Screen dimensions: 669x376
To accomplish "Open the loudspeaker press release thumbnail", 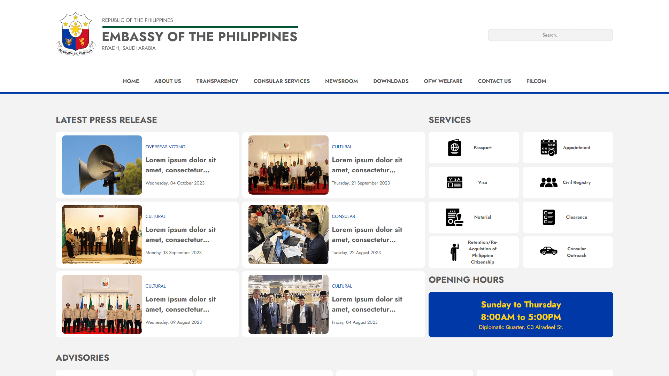I will (102, 165).
